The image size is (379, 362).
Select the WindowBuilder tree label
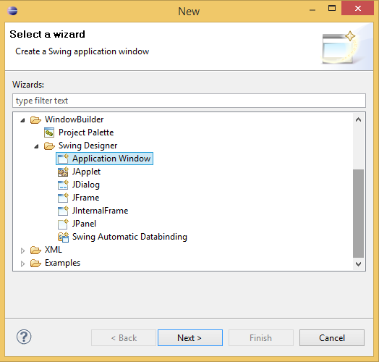[x=74, y=119]
